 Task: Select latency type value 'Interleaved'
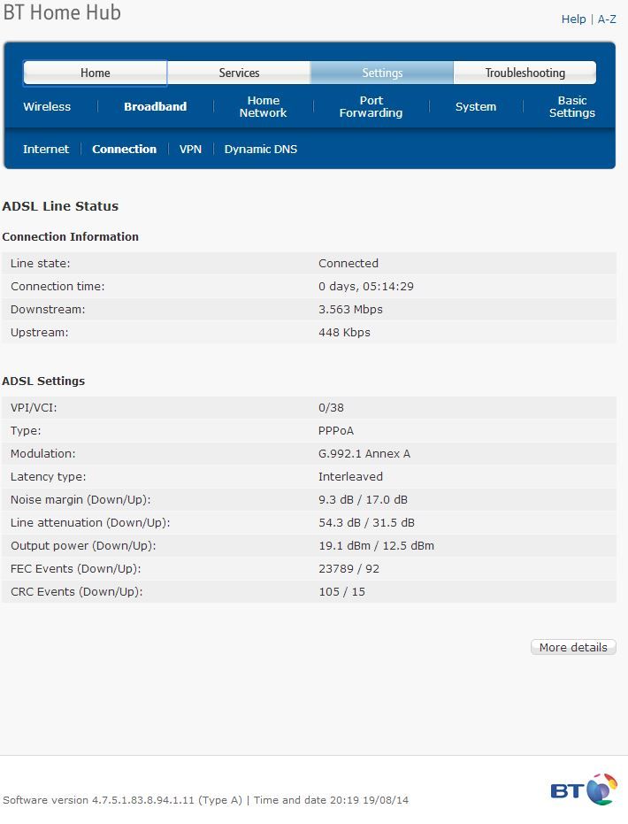pyautogui.click(x=350, y=477)
